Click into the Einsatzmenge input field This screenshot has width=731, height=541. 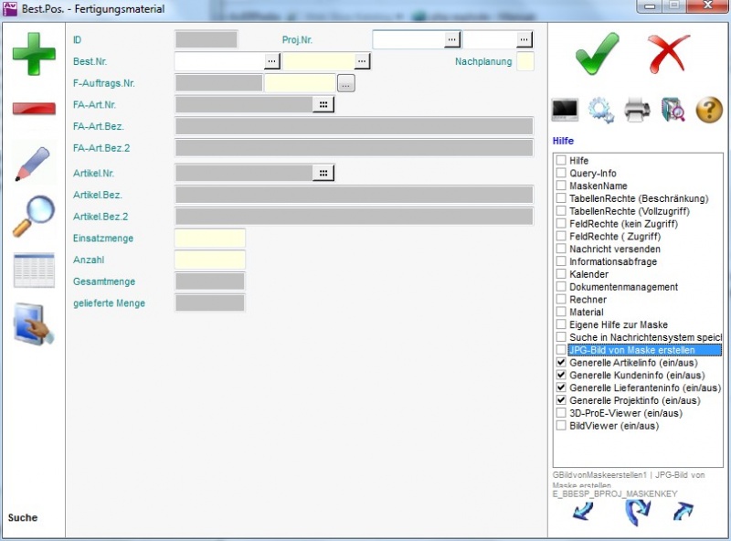tap(210, 239)
